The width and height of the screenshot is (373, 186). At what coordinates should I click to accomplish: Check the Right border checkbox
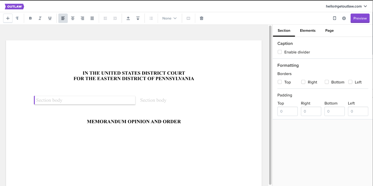pos(303,82)
